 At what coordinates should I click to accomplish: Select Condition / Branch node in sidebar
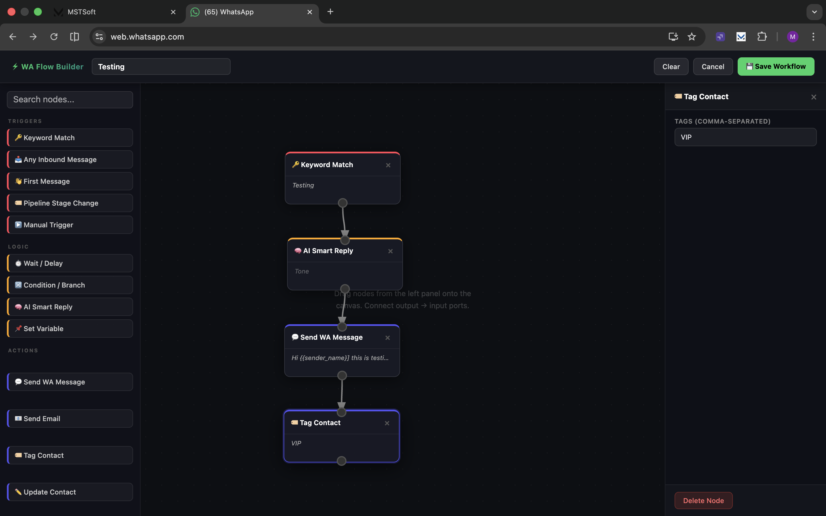(70, 285)
